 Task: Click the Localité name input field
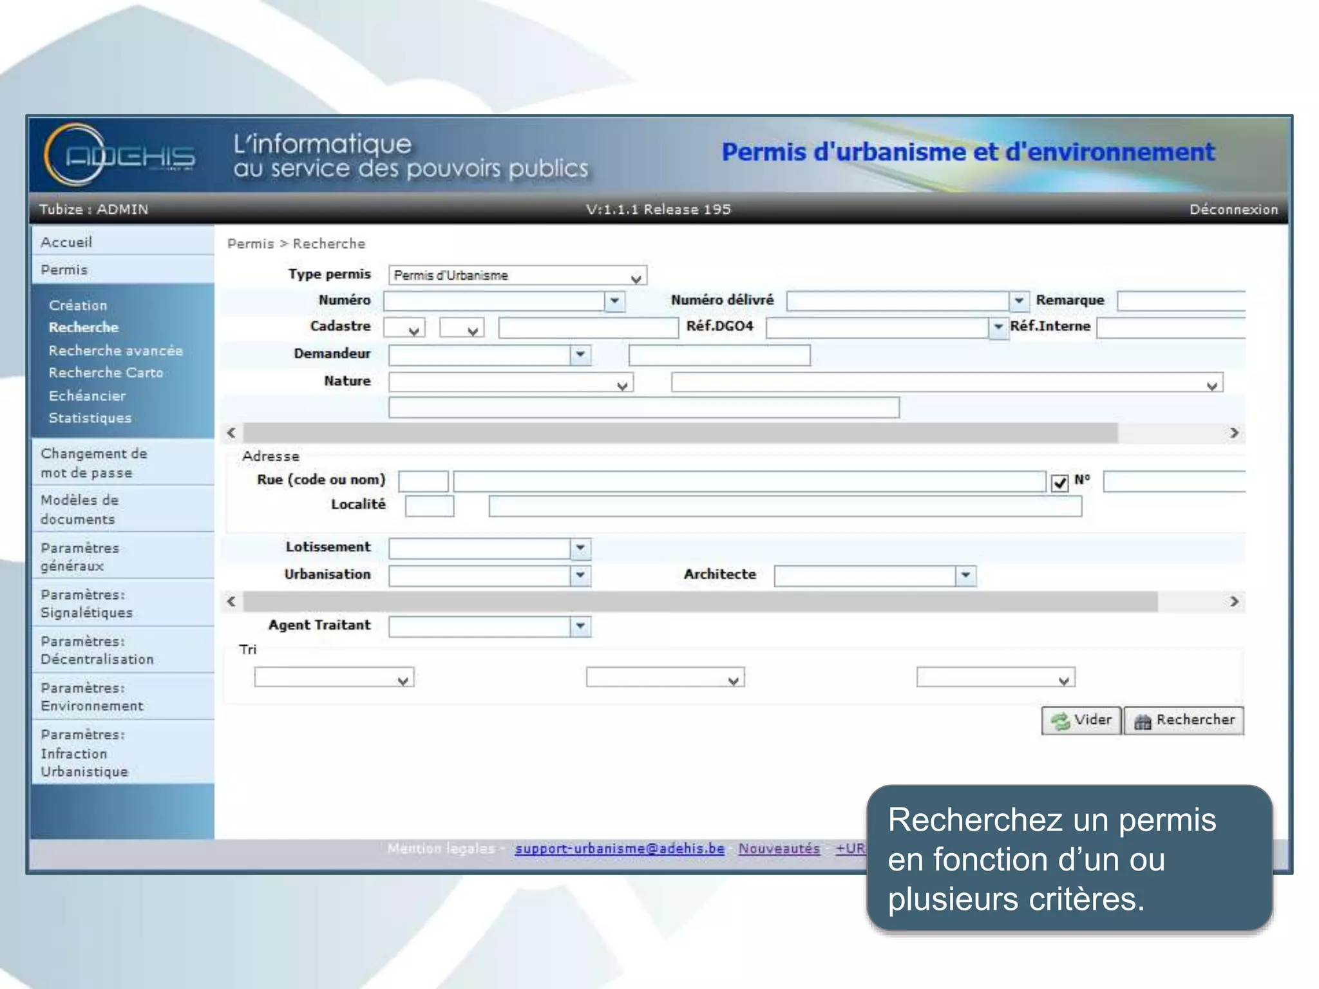pyautogui.click(x=785, y=506)
